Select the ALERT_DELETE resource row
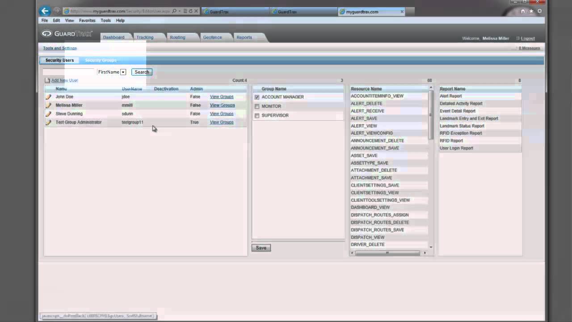This screenshot has height=322, width=572. [x=389, y=104]
